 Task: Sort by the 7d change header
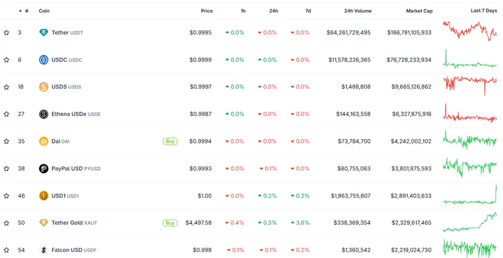coord(307,11)
